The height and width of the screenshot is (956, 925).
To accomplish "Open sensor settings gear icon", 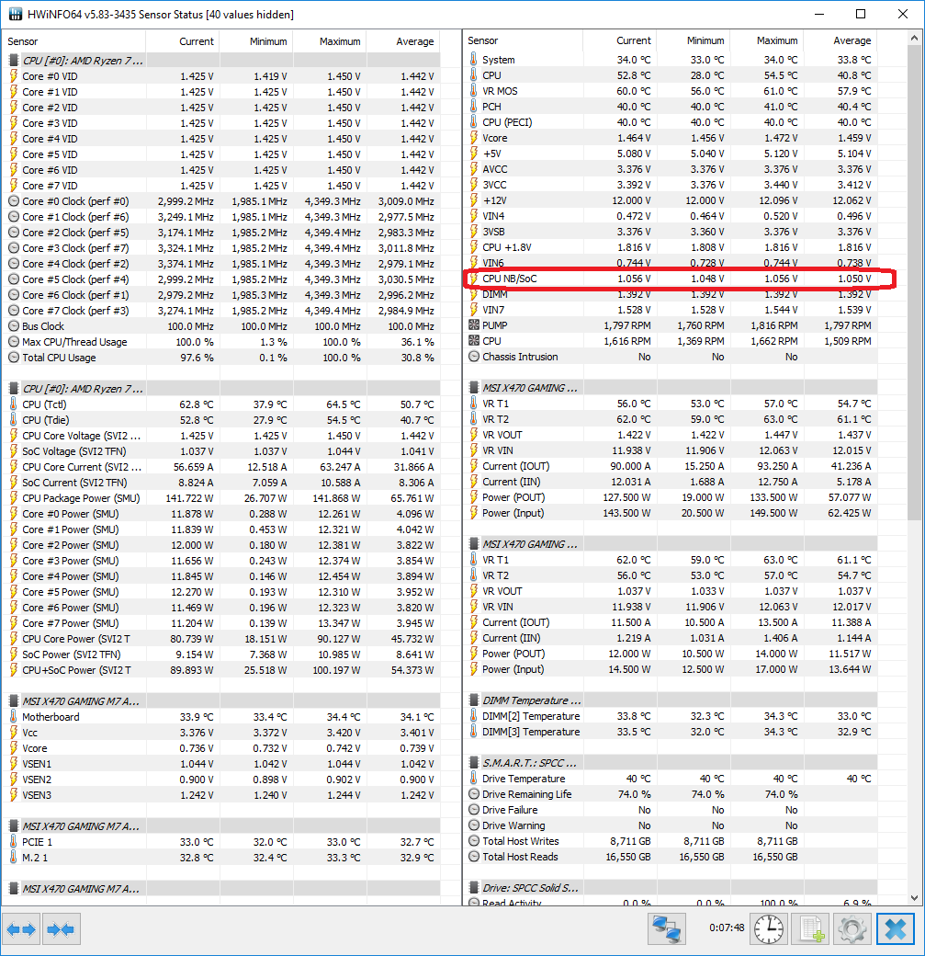I will click(852, 929).
